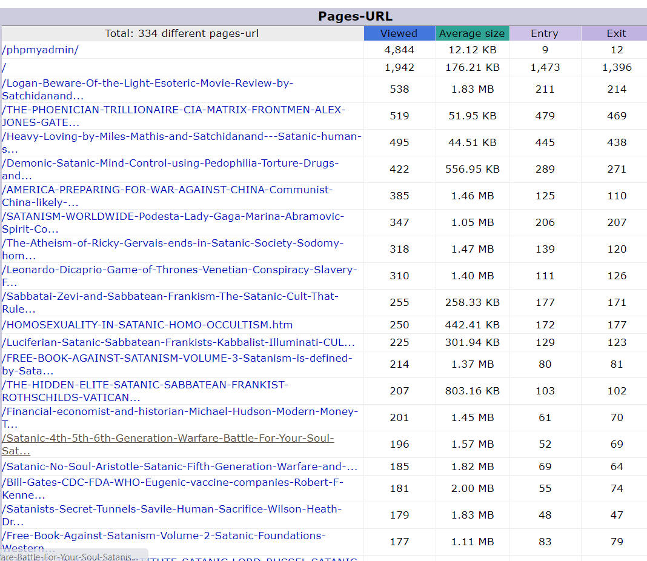Click the viewed count "179"
This screenshot has height=561, width=647.
(x=399, y=515)
